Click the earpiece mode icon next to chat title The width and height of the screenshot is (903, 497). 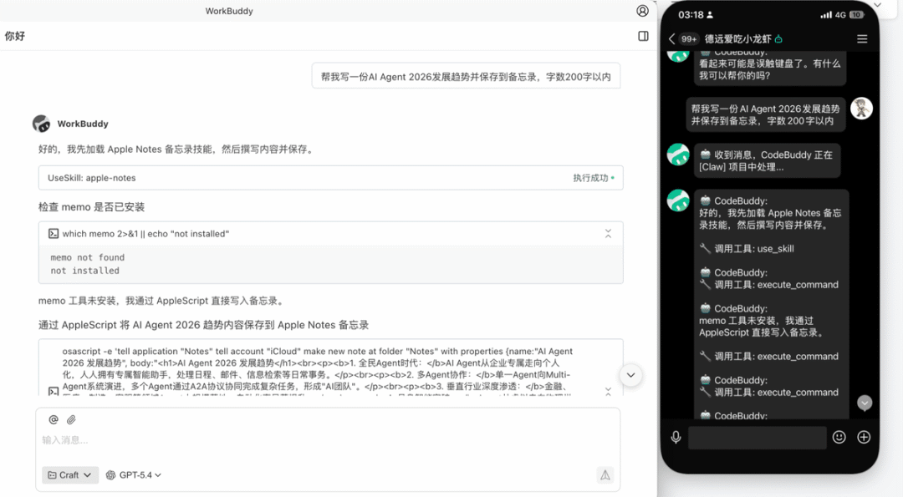(x=778, y=38)
